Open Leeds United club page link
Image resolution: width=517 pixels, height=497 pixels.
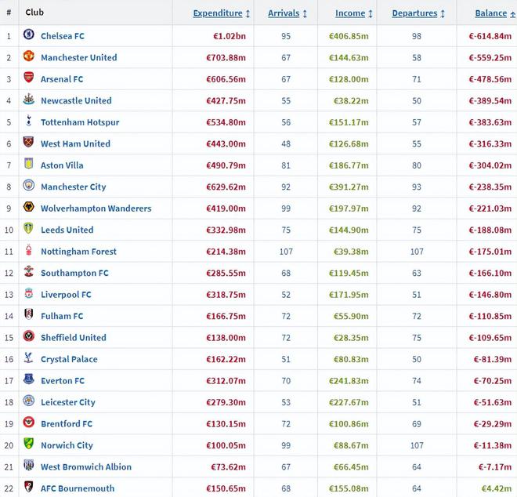coord(67,230)
